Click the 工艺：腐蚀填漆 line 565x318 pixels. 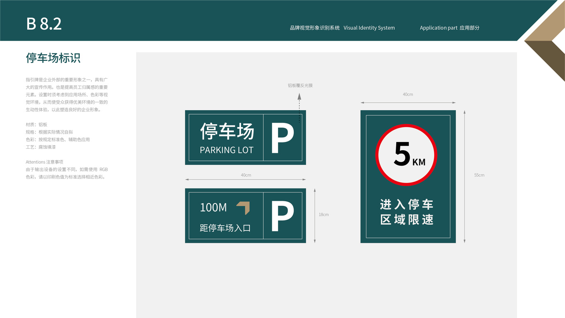tap(41, 147)
